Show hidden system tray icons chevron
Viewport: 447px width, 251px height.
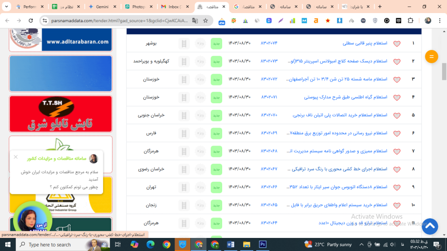361,244
